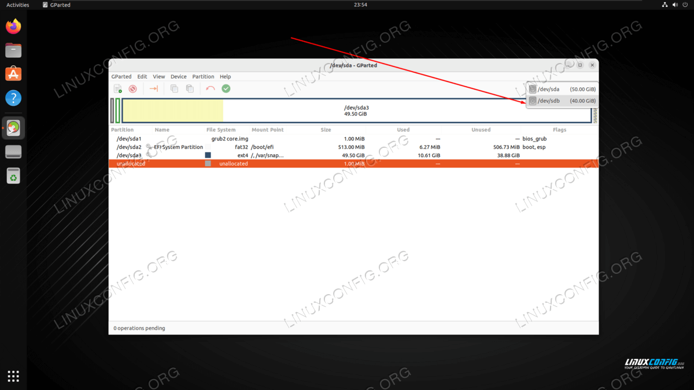The height and width of the screenshot is (390, 694).
Task: Click the Mount Point column header
Action: click(x=268, y=130)
